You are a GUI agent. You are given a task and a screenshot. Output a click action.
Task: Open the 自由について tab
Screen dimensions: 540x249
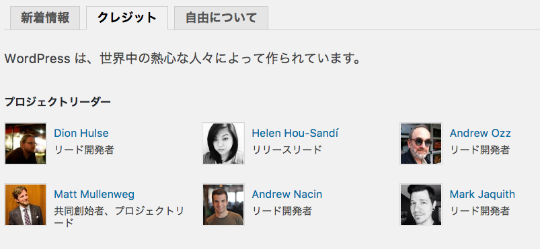click(221, 18)
